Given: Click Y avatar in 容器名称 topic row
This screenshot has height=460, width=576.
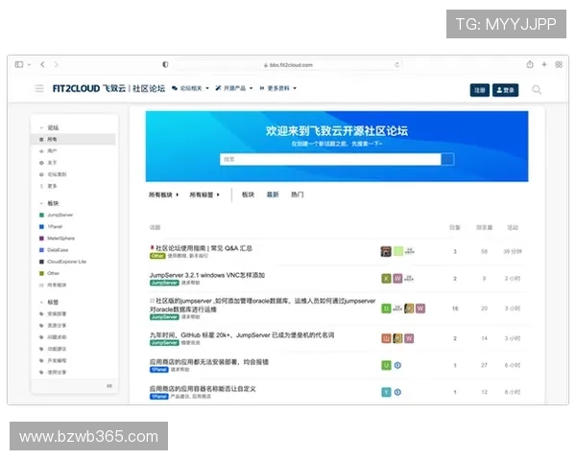Looking at the screenshot, I should pyautogui.click(x=386, y=392).
